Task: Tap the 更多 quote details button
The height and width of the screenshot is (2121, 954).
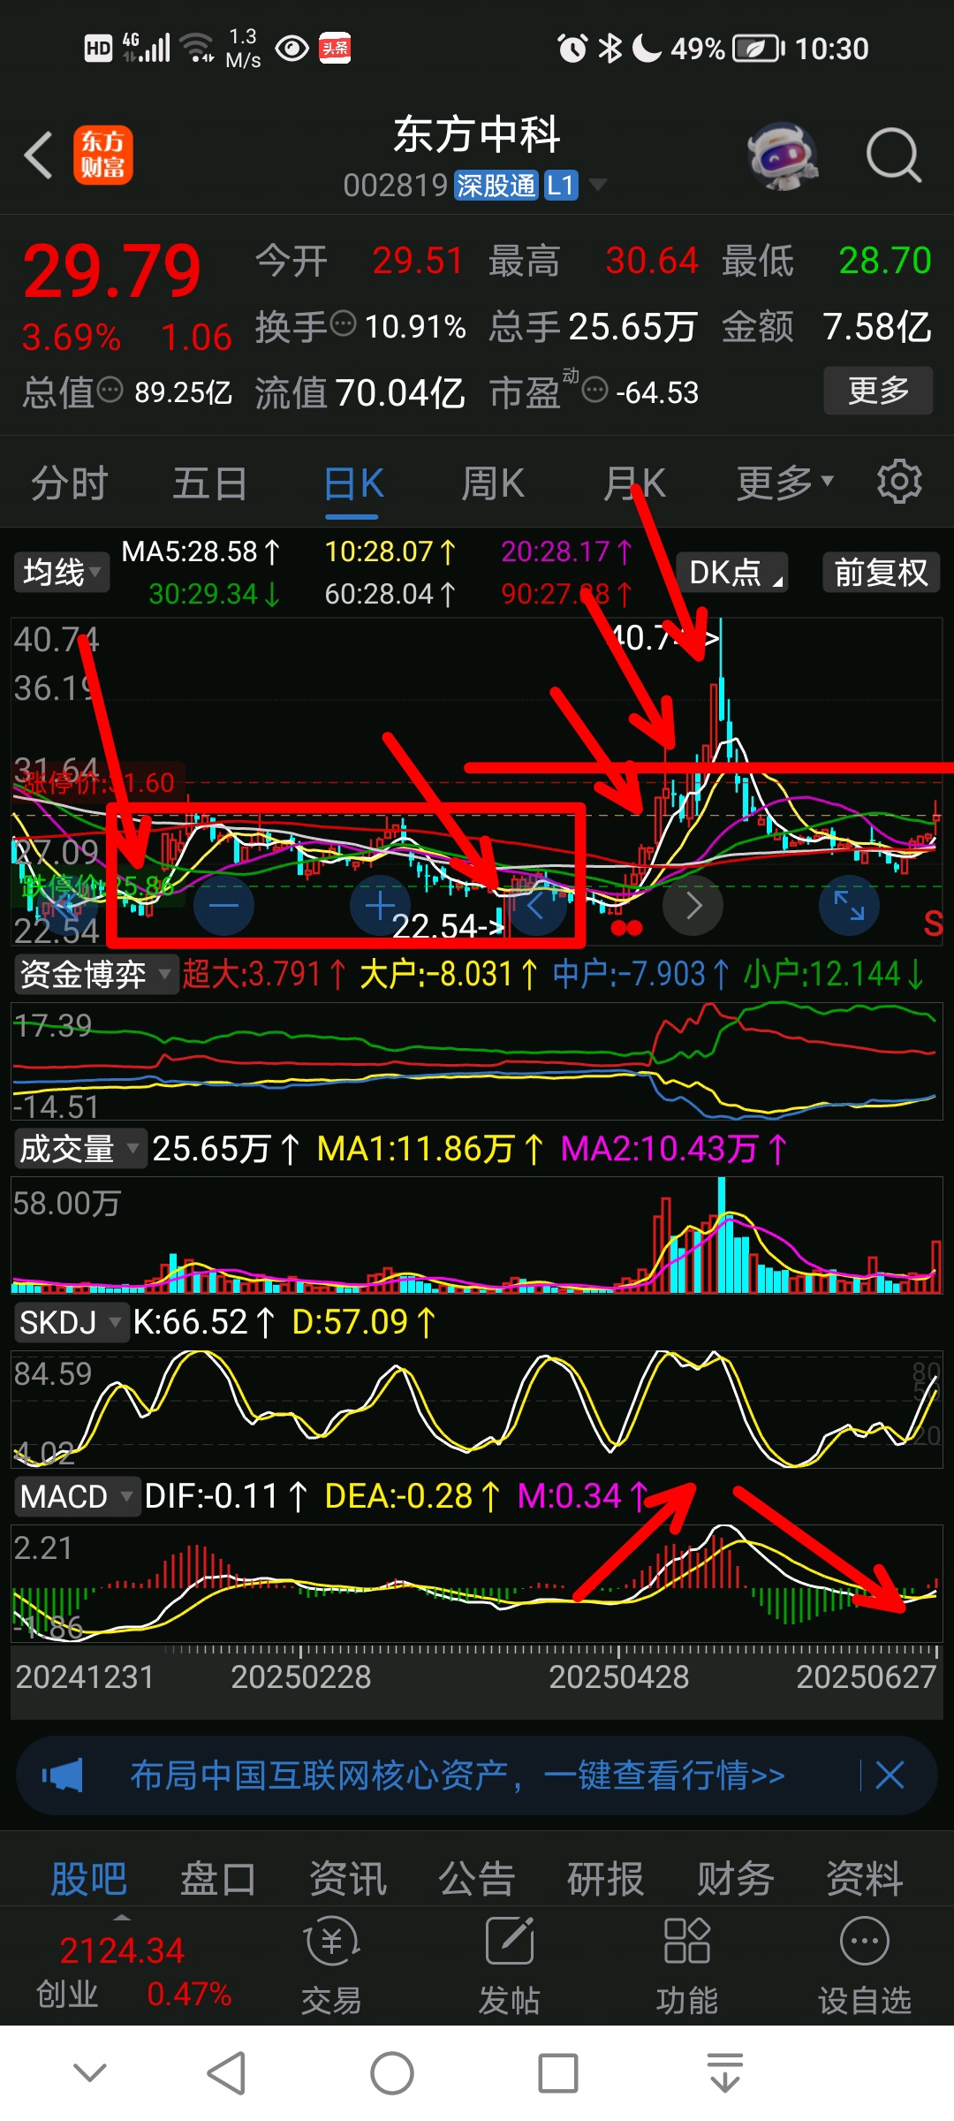Action: [x=878, y=390]
